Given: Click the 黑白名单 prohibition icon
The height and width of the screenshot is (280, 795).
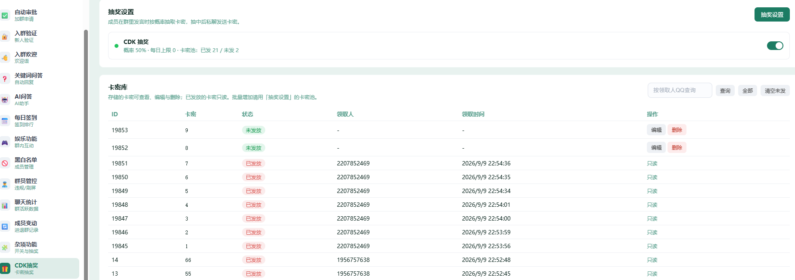Looking at the screenshot, I should 5,163.
